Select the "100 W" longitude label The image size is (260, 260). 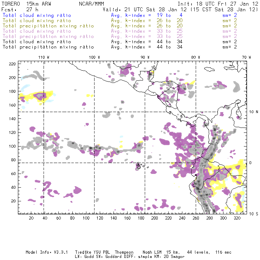95,57
